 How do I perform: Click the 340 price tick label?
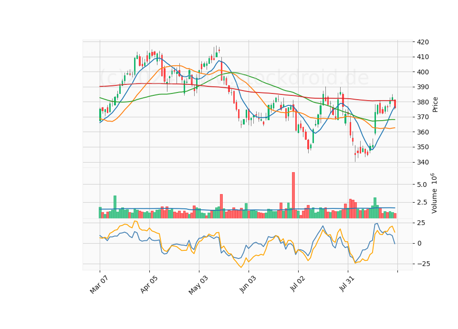423,162
